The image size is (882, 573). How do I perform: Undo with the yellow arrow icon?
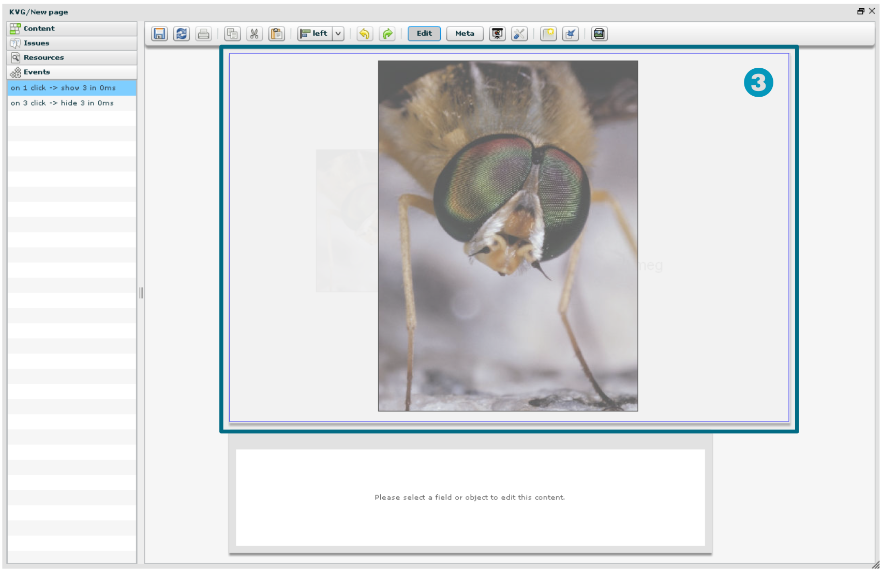click(x=365, y=34)
